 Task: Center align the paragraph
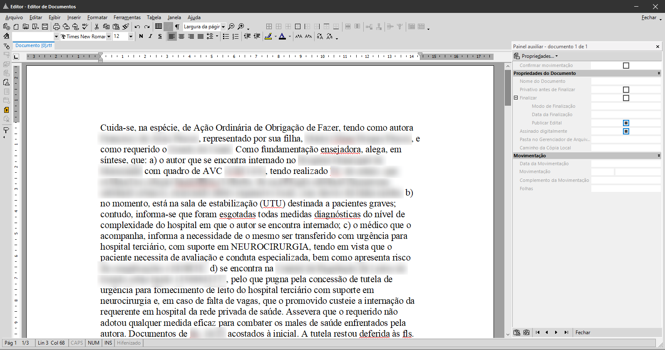[181, 36]
